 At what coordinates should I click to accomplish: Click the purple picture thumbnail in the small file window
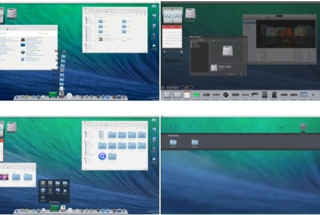pos(4,177)
